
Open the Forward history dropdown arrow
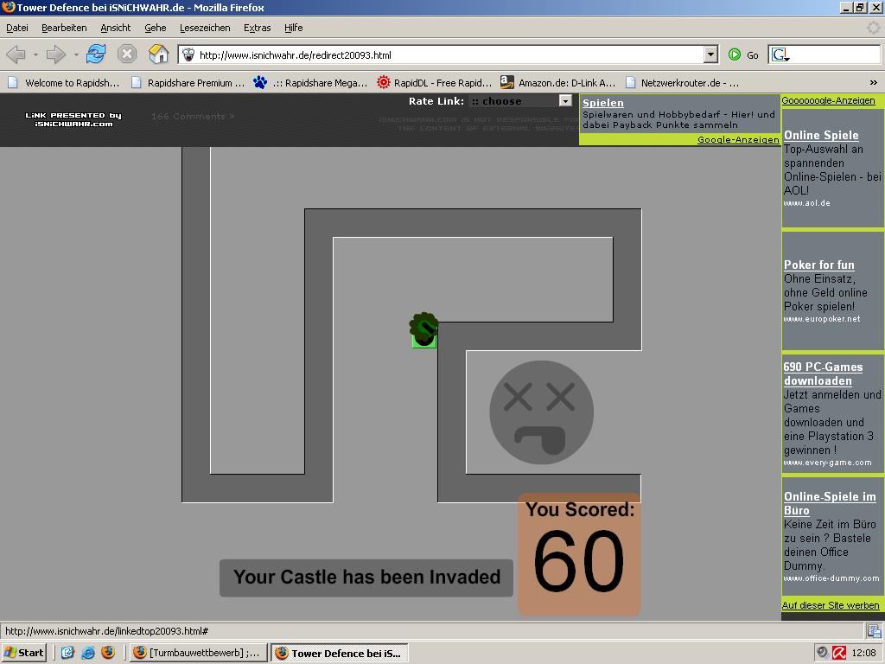pyautogui.click(x=76, y=54)
